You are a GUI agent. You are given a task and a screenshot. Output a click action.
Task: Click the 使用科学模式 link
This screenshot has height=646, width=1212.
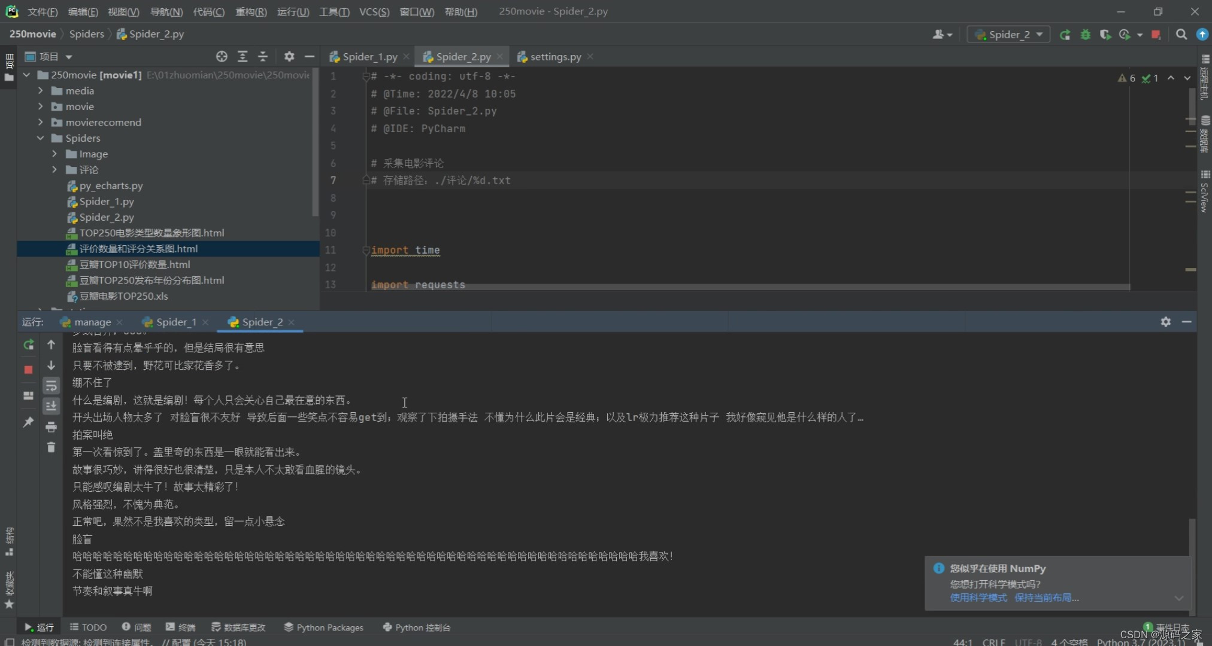coord(978,598)
